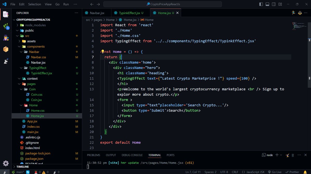Collapse the pages folder
This screenshot has width=311, height=174.
(31, 84)
